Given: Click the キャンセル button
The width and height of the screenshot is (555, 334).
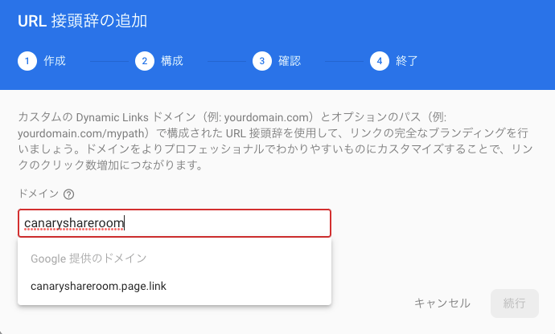Looking at the screenshot, I should (442, 303).
